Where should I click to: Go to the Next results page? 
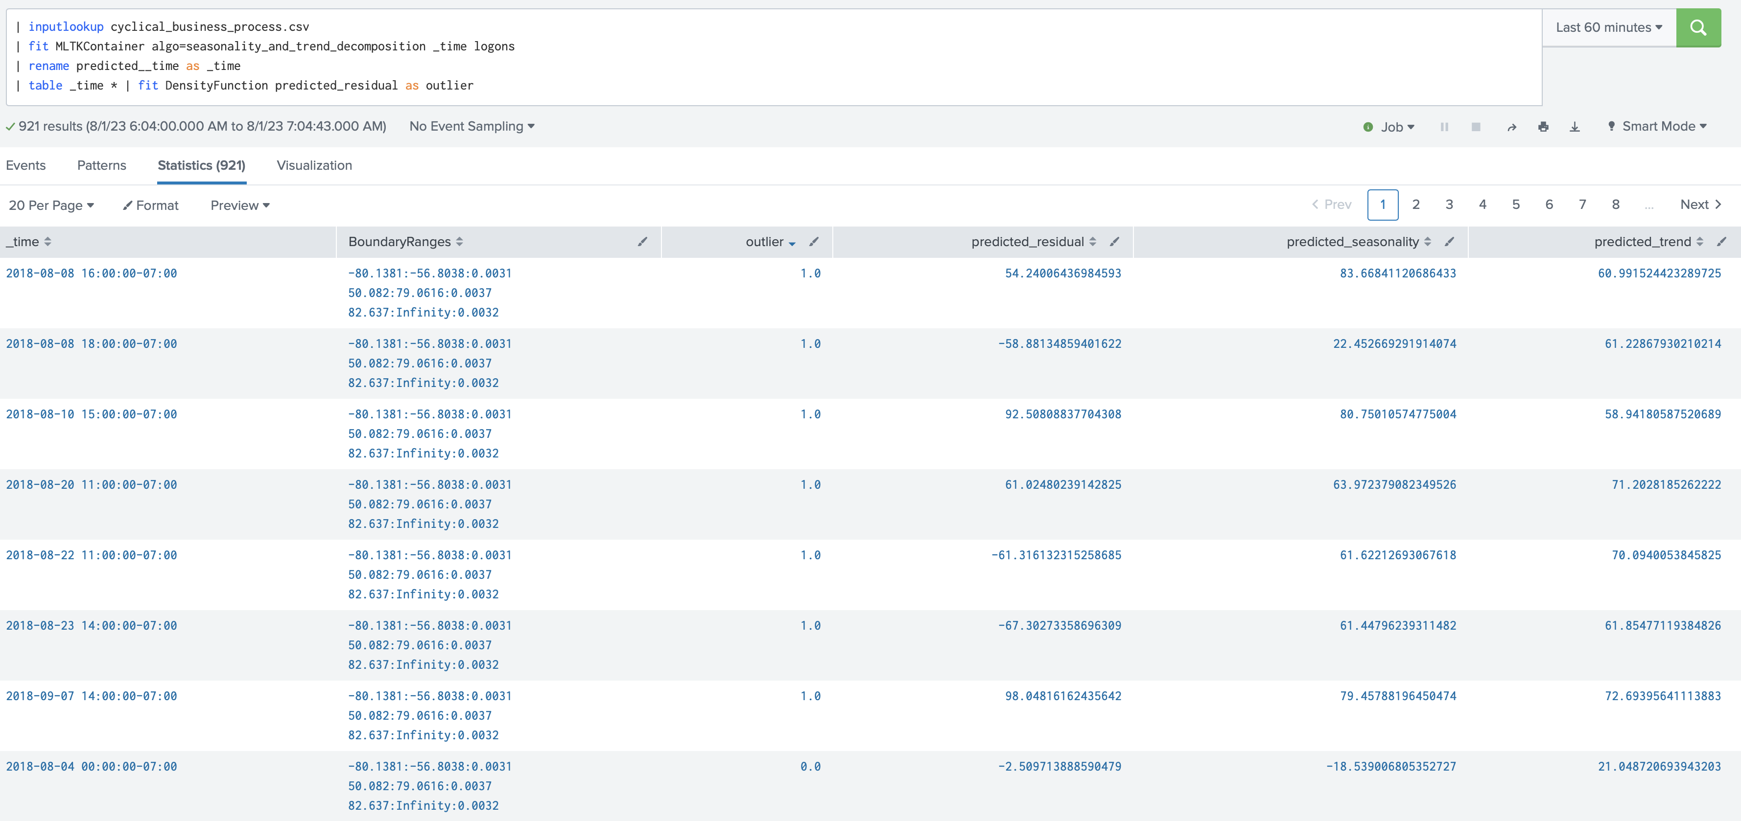[1700, 205]
